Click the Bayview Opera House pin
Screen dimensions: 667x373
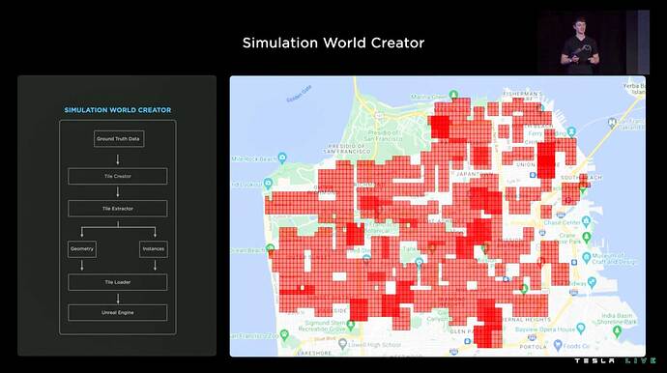coord(581,328)
